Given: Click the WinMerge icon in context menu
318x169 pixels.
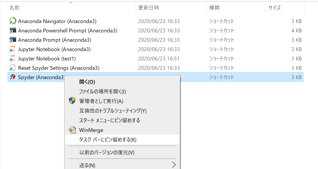Looking at the screenshot, I should coord(72,130).
